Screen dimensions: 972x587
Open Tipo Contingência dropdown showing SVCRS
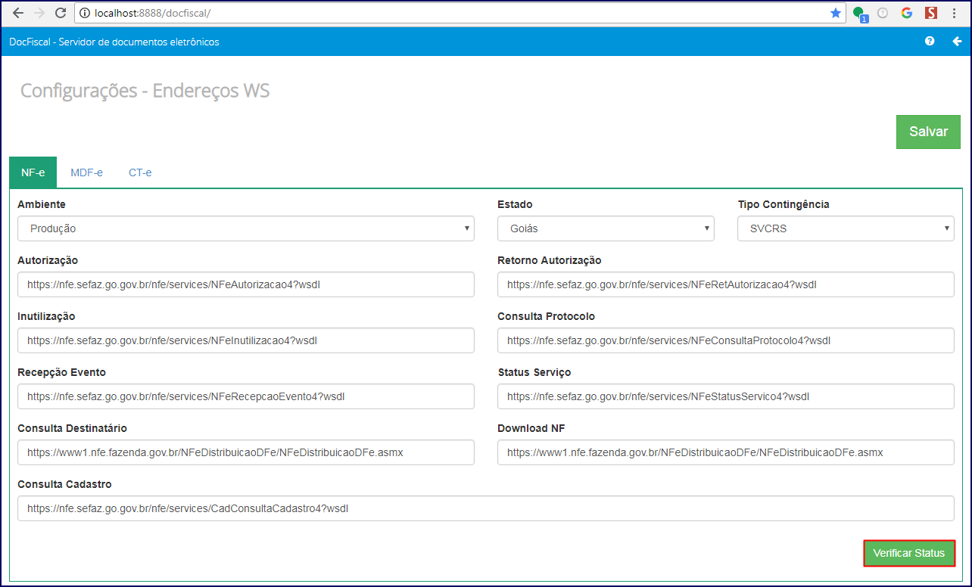[x=846, y=228]
